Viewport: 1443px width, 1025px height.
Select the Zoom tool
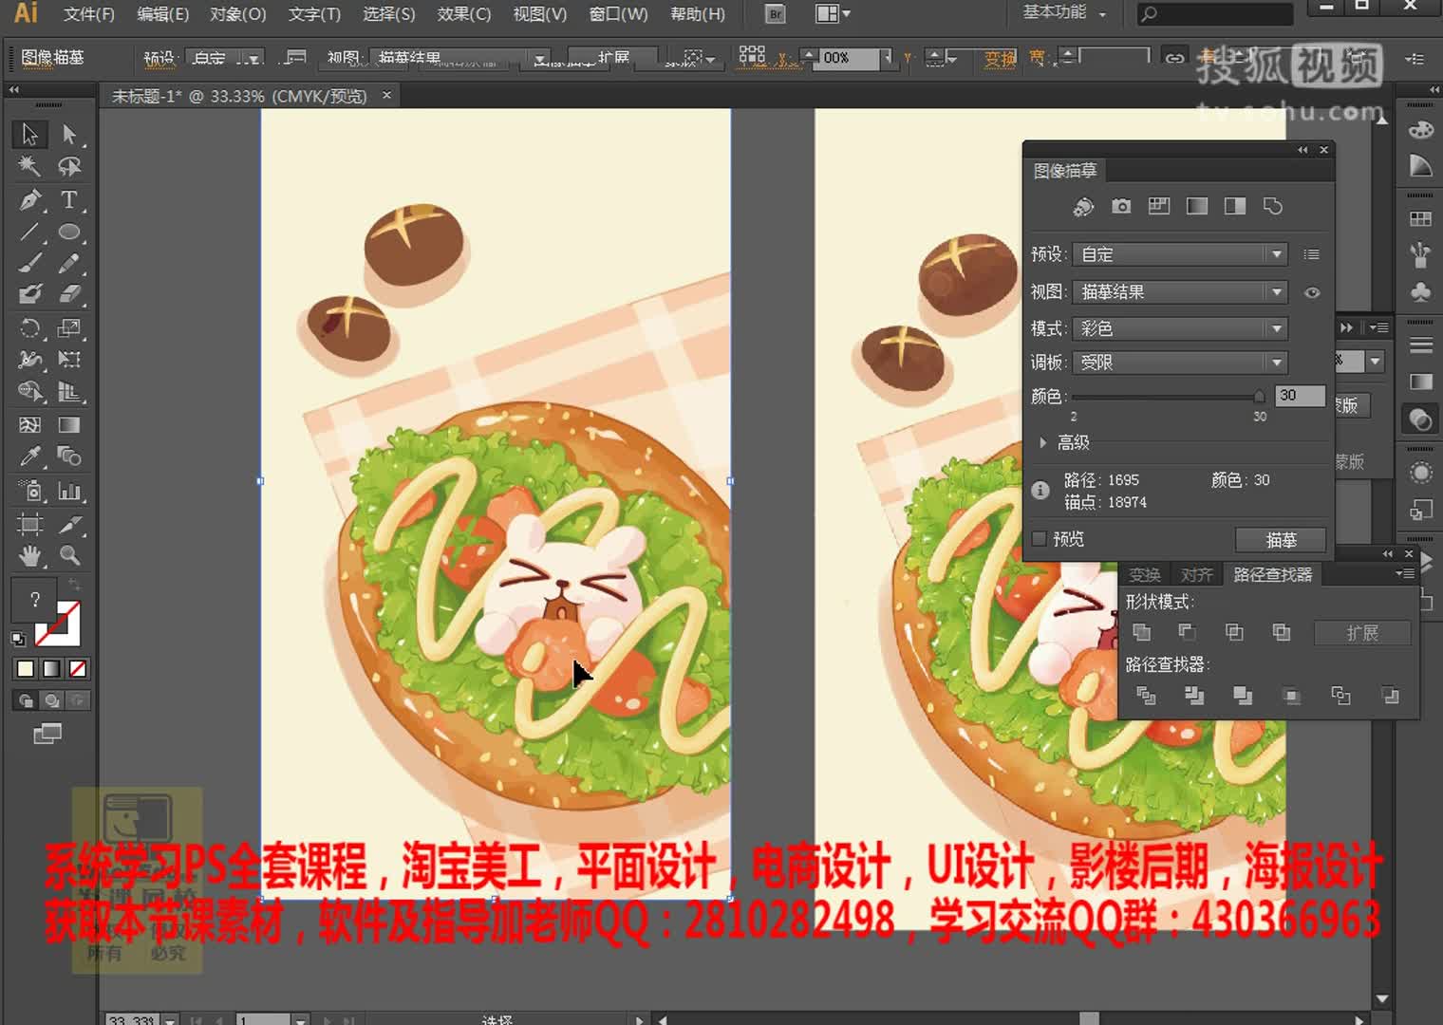(69, 556)
